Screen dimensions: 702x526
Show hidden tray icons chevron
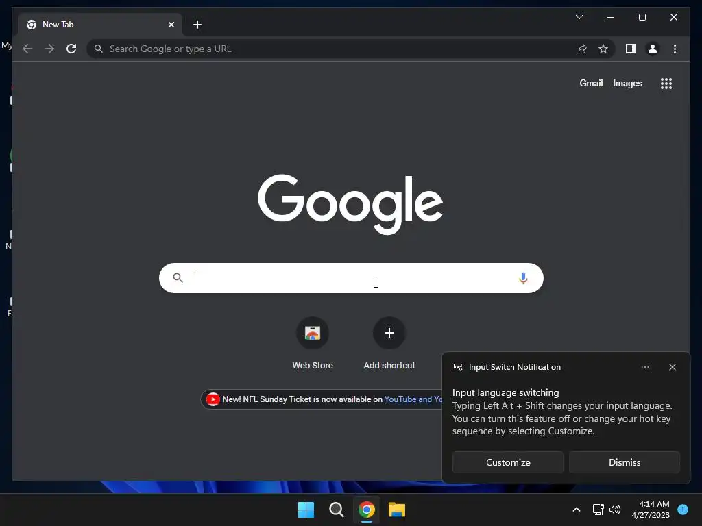point(576,510)
